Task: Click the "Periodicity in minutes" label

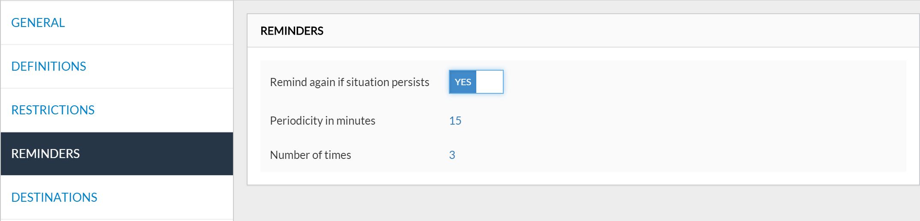Action: 323,121
